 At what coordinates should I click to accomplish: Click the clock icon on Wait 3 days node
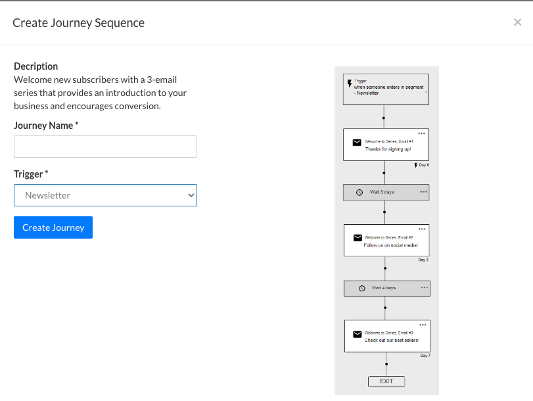pyautogui.click(x=359, y=191)
